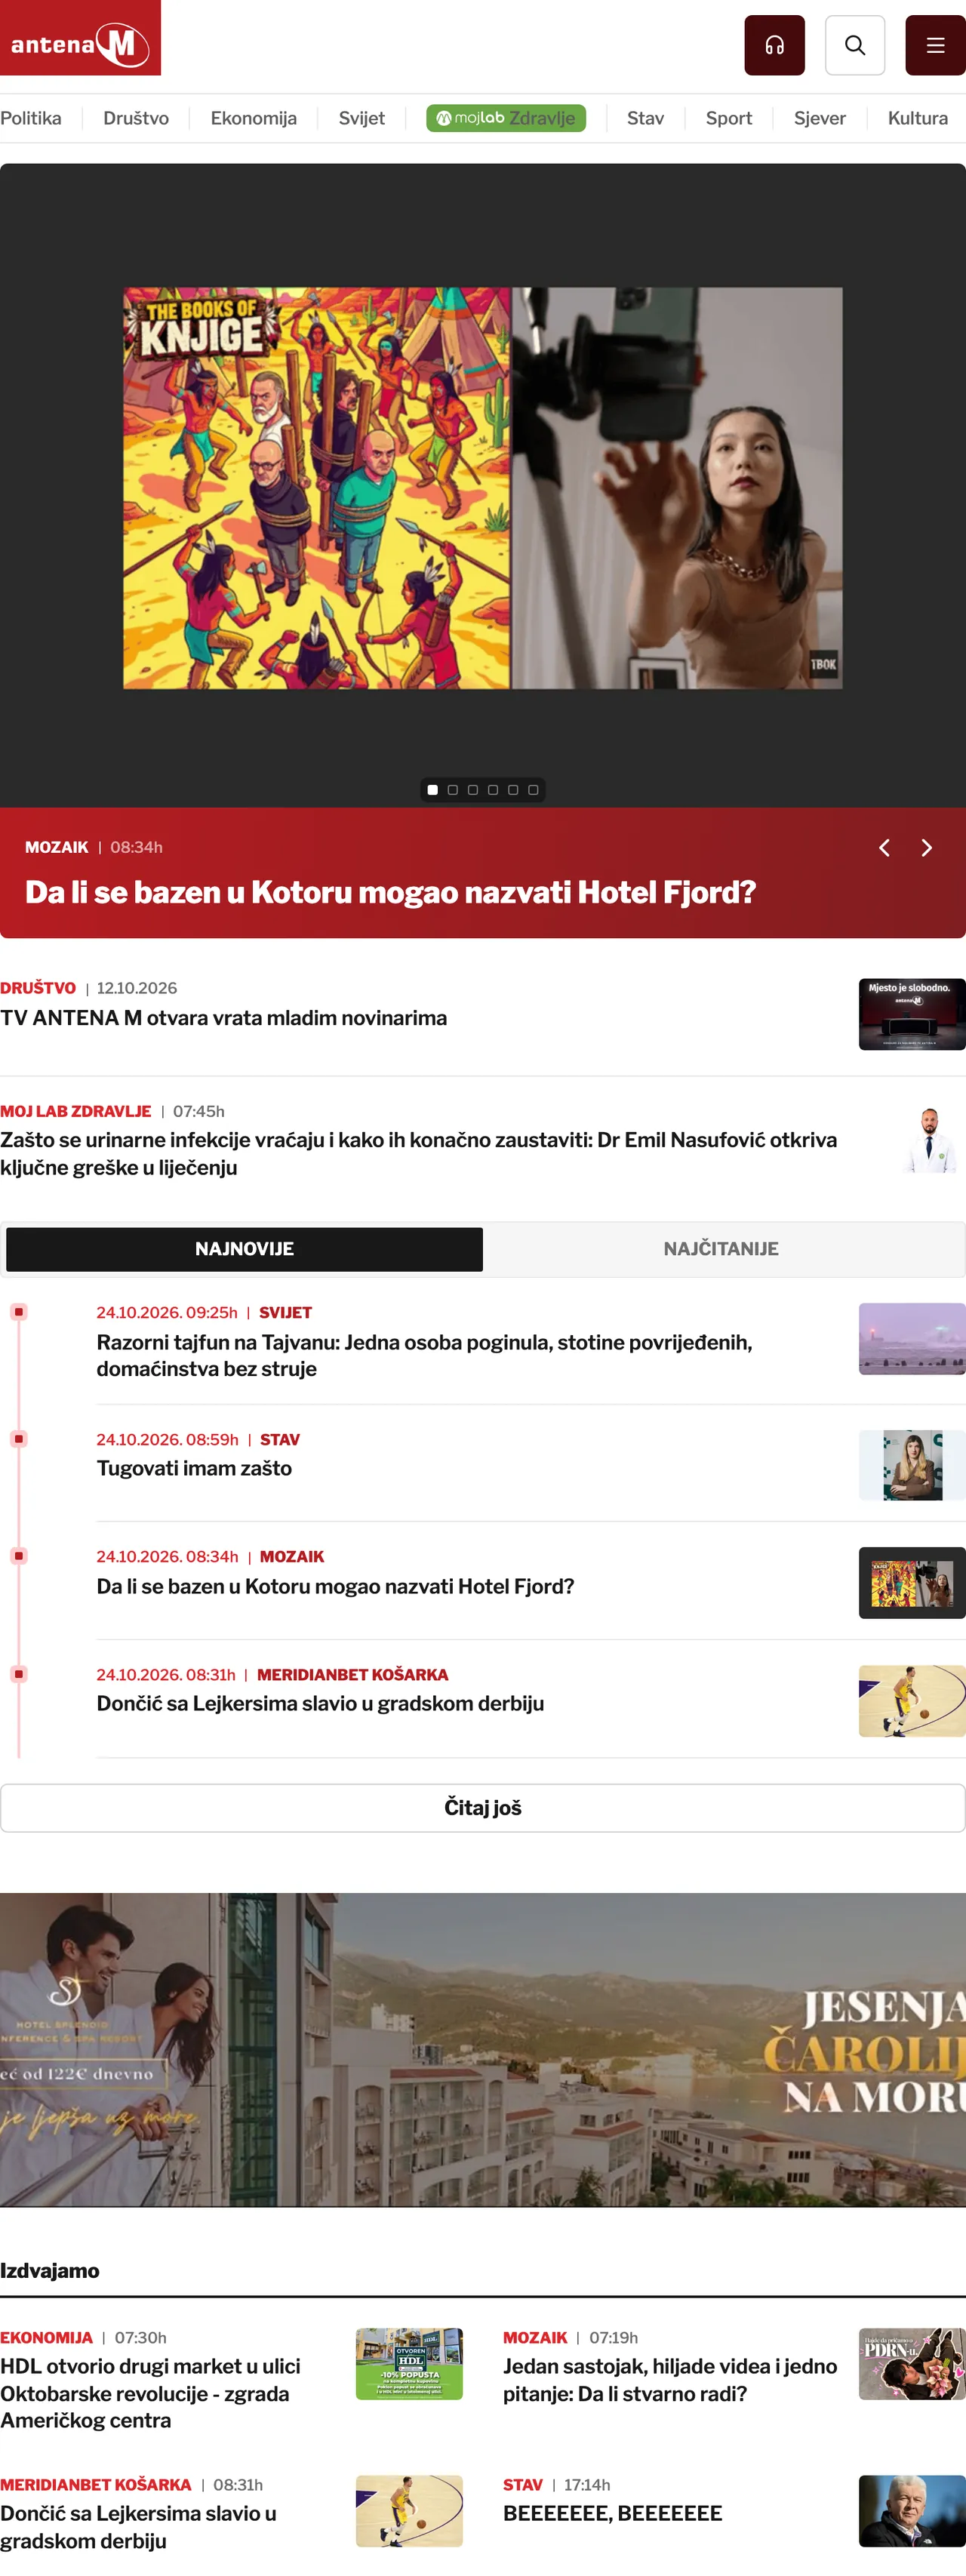Open Jedan sastojak, hiljade videa article

coord(670,2380)
